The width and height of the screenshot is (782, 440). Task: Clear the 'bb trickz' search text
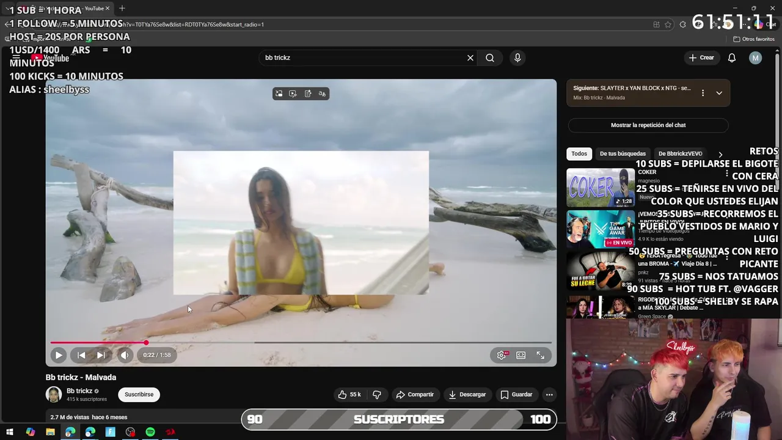pyautogui.click(x=470, y=58)
